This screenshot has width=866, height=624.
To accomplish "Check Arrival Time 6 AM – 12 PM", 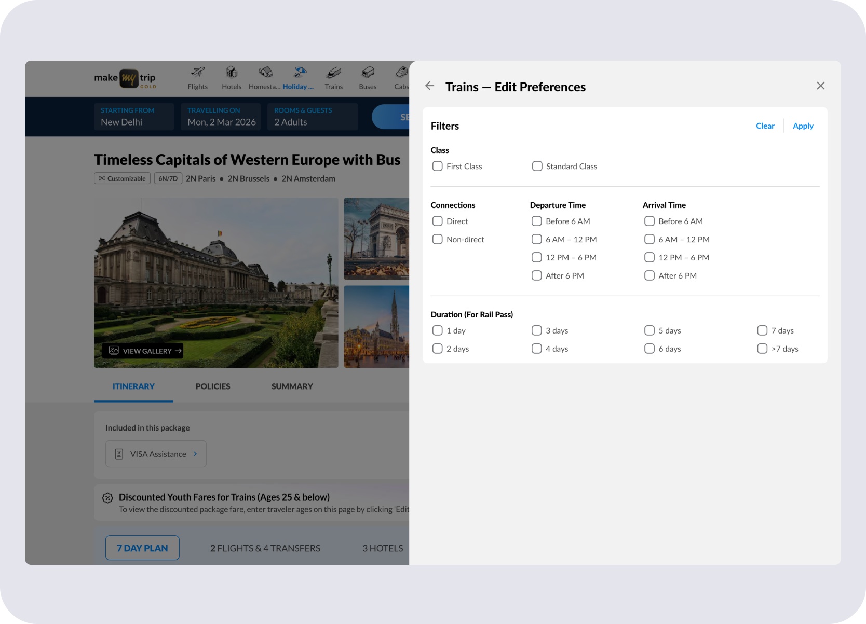I will (x=649, y=239).
